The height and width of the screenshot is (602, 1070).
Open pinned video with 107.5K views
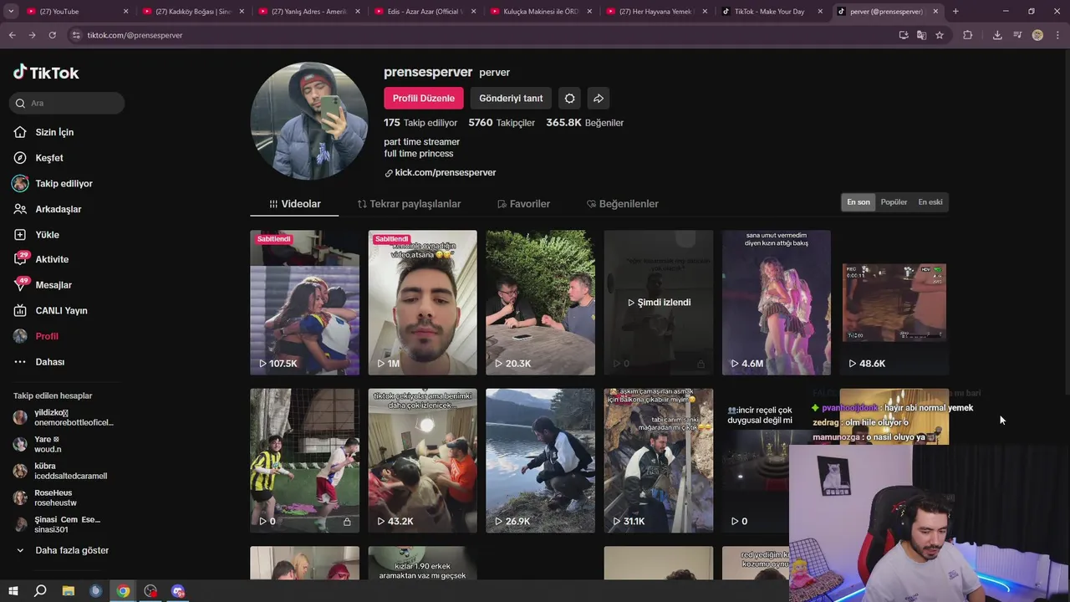point(304,303)
